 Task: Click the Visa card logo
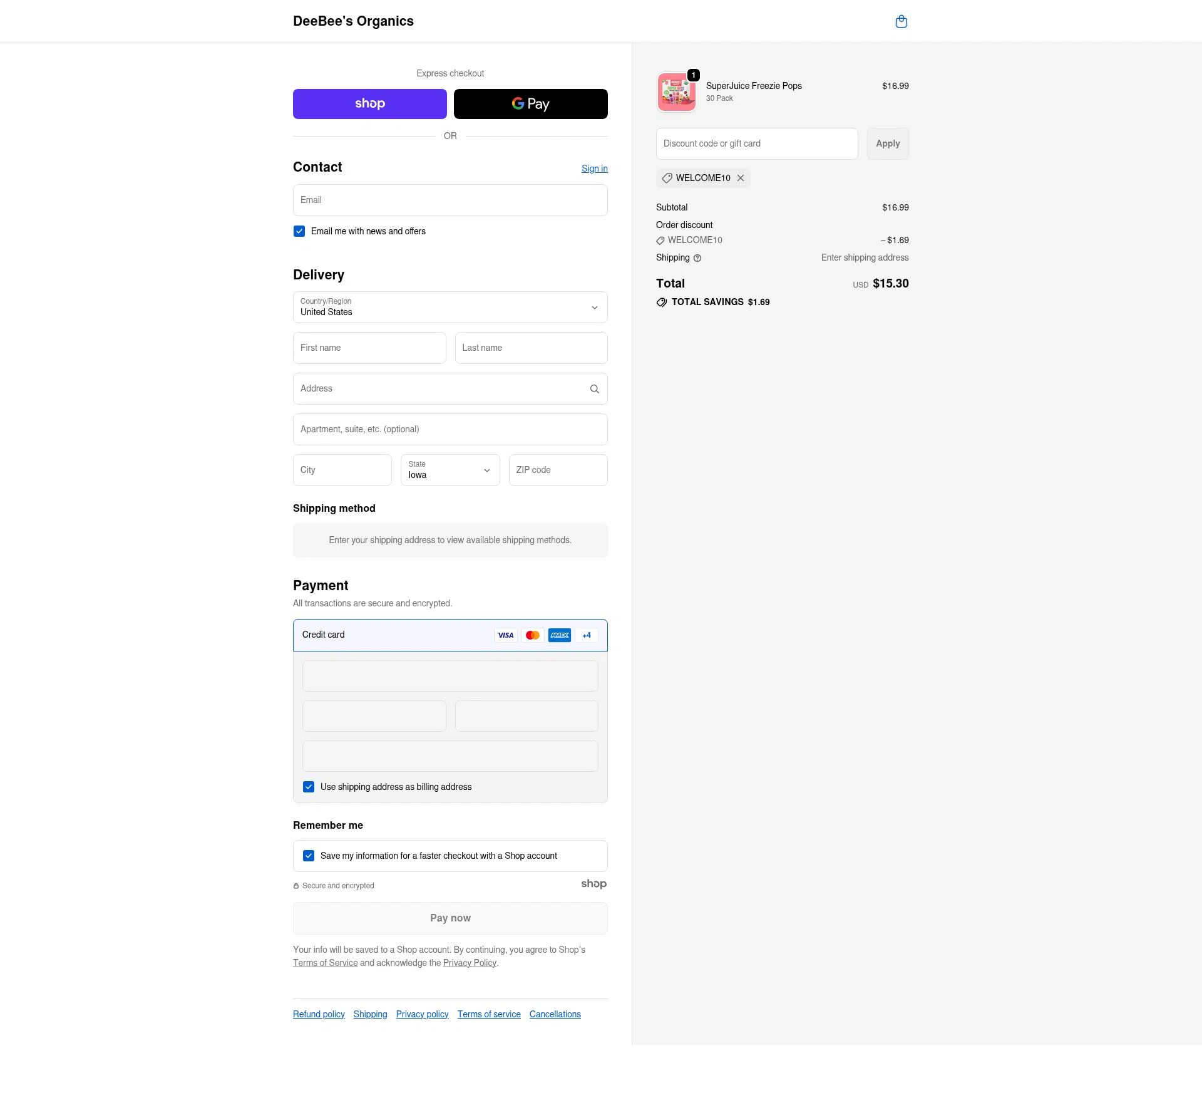pos(505,635)
